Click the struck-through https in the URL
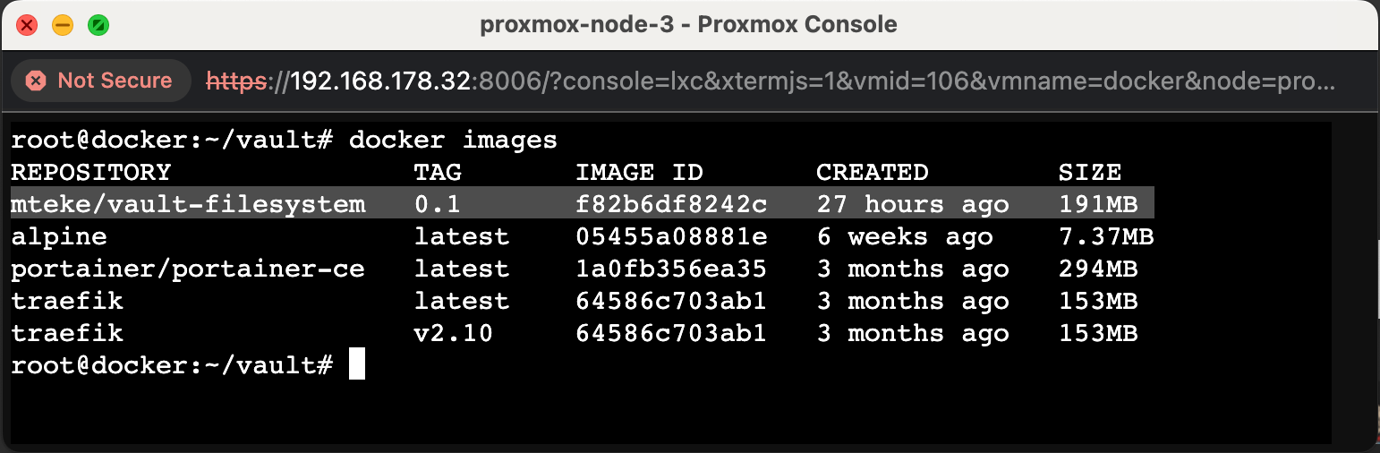The height and width of the screenshot is (453, 1380). point(236,81)
